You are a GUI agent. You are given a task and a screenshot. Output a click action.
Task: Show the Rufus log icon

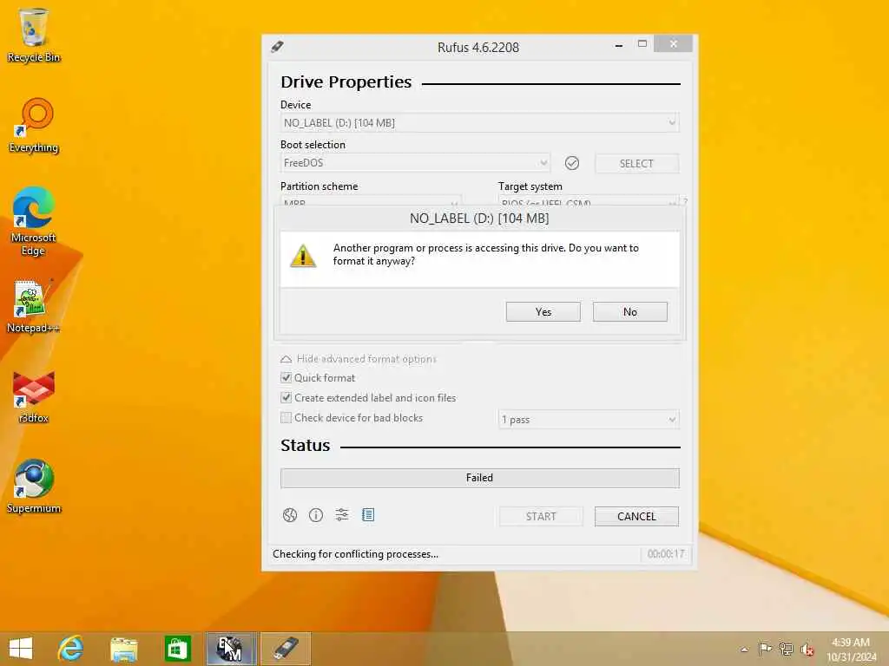click(x=368, y=515)
